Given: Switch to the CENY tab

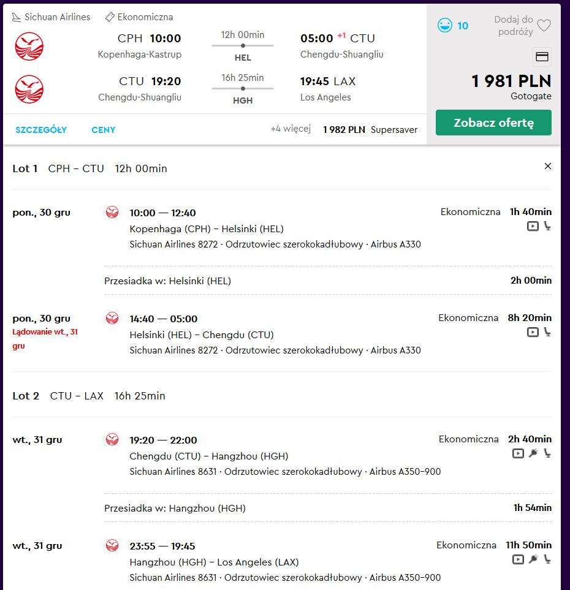Looking at the screenshot, I should pos(103,130).
